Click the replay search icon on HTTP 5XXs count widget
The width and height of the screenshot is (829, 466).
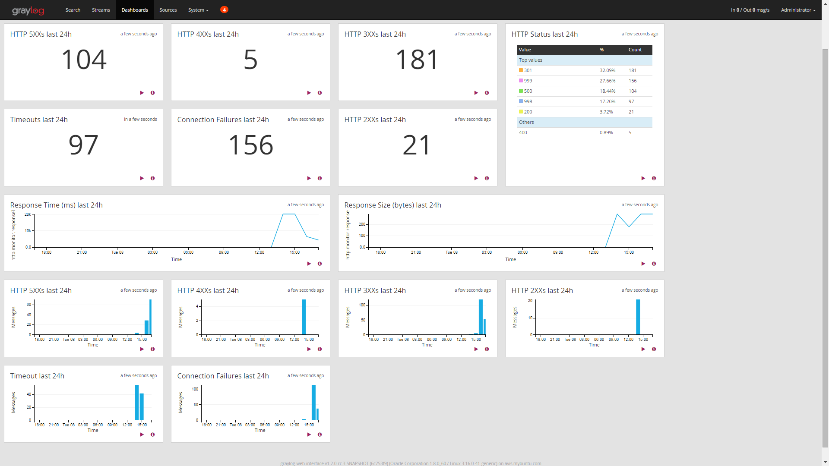click(x=142, y=93)
